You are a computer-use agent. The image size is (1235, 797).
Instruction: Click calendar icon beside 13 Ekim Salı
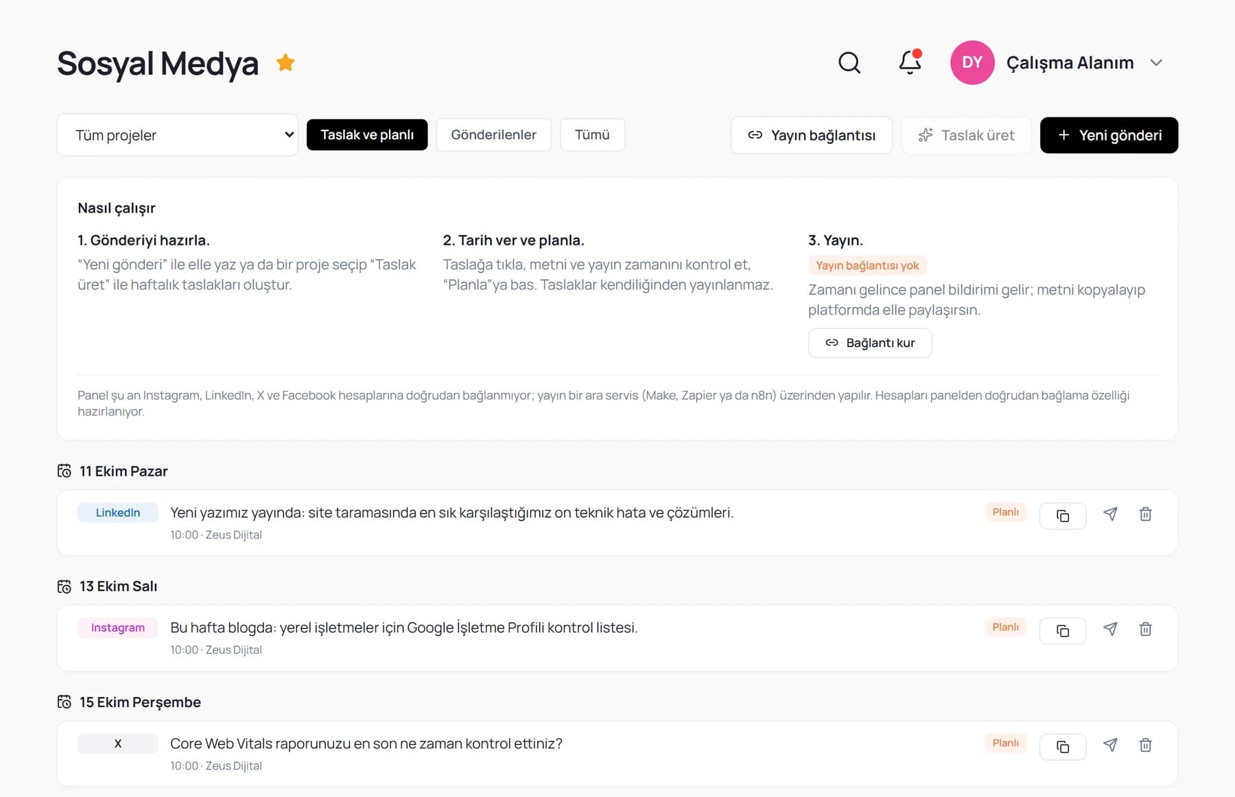coord(64,586)
